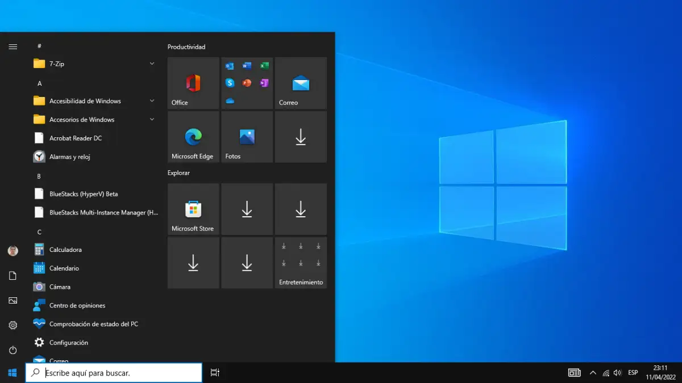Expand the Start hamburger menu
The height and width of the screenshot is (383, 682).
pyautogui.click(x=13, y=47)
